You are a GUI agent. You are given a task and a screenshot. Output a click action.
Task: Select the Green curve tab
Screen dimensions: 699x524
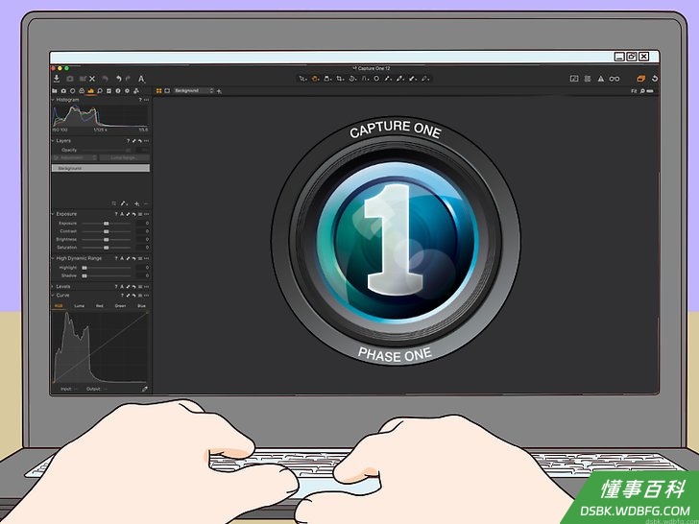tap(120, 305)
